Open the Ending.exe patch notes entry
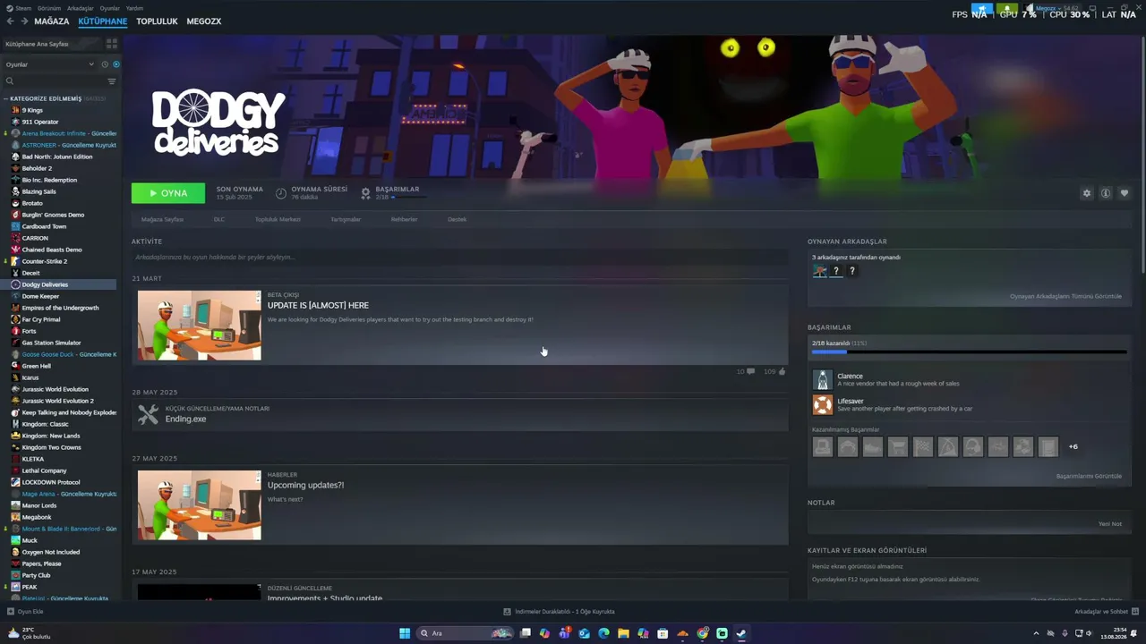 (x=460, y=414)
